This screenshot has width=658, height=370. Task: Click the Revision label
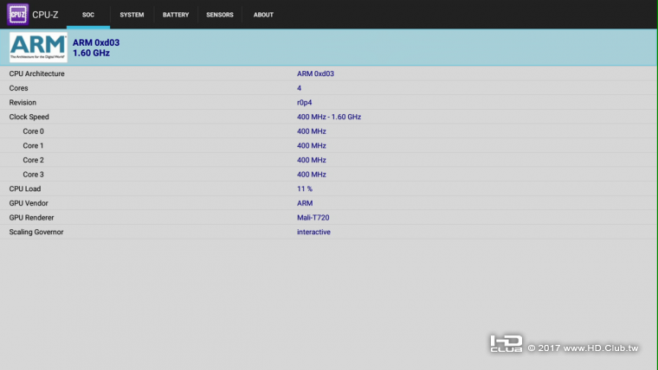[23, 103]
